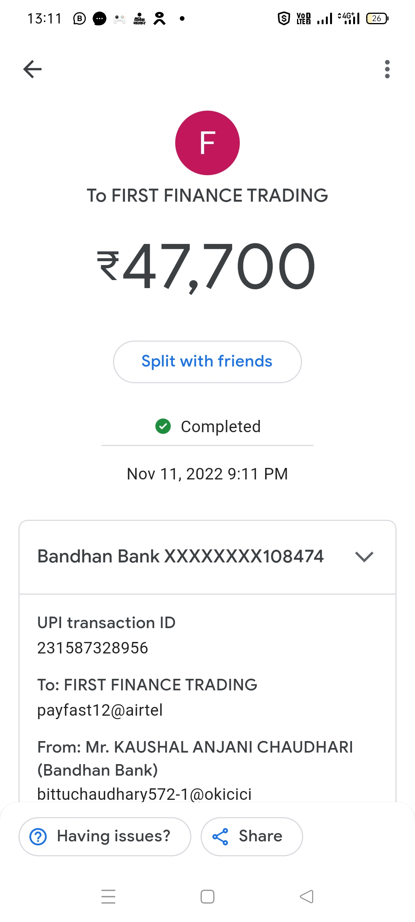This screenshot has height=922, width=415.
Task: Tap the battery indicator in status bar
Action: point(377,18)
